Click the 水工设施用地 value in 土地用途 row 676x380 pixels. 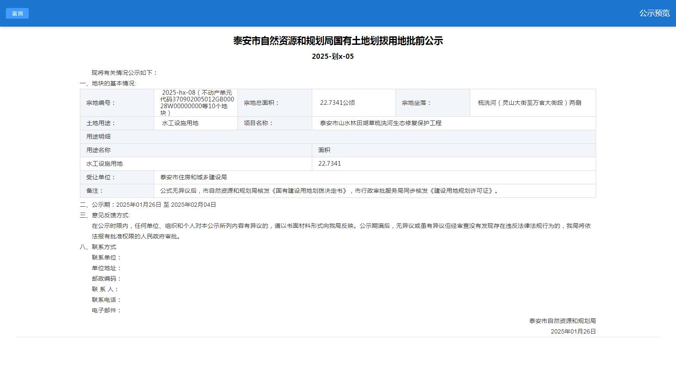(180, 123)
